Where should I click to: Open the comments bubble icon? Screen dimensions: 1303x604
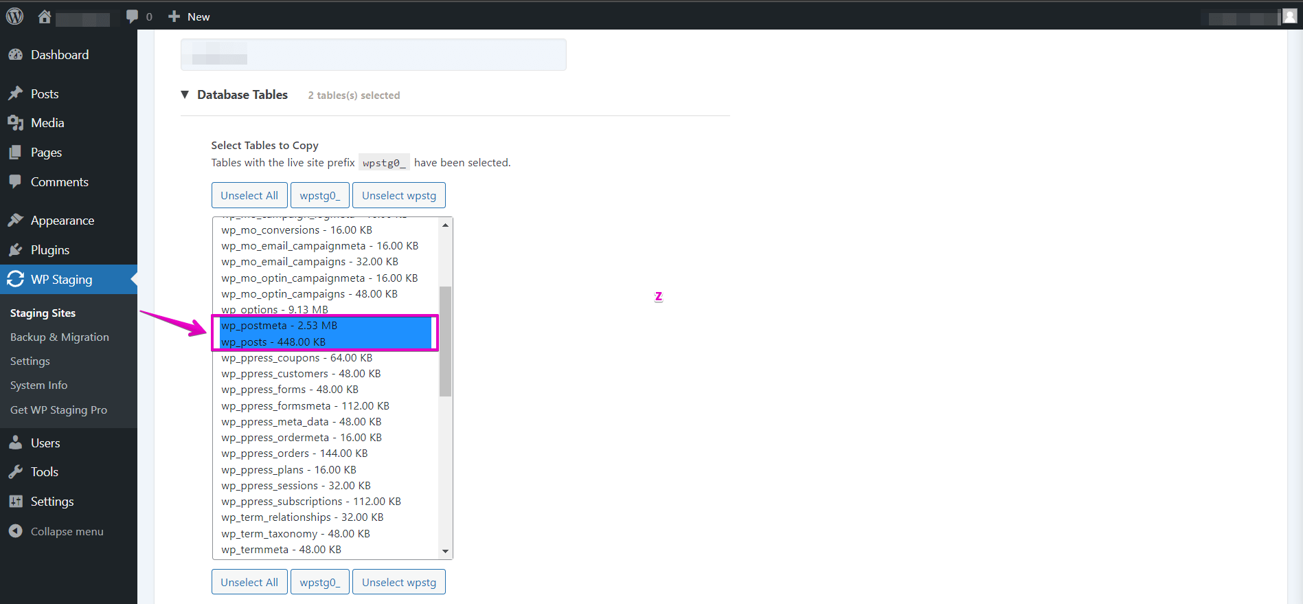click(132, 16)
